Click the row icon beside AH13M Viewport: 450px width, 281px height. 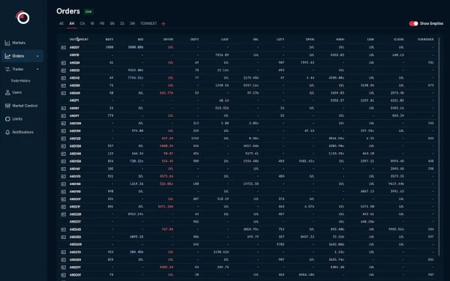click(x=64, y=146)
